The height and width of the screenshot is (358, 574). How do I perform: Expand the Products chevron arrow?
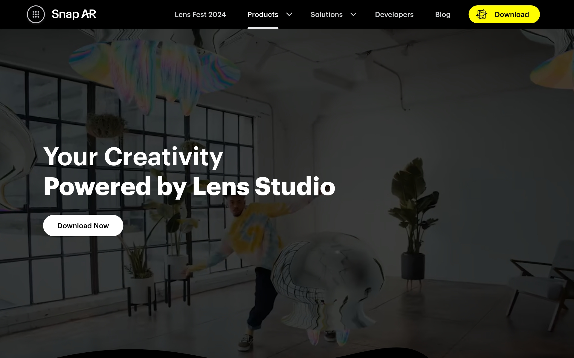click(x=289, y=14)
